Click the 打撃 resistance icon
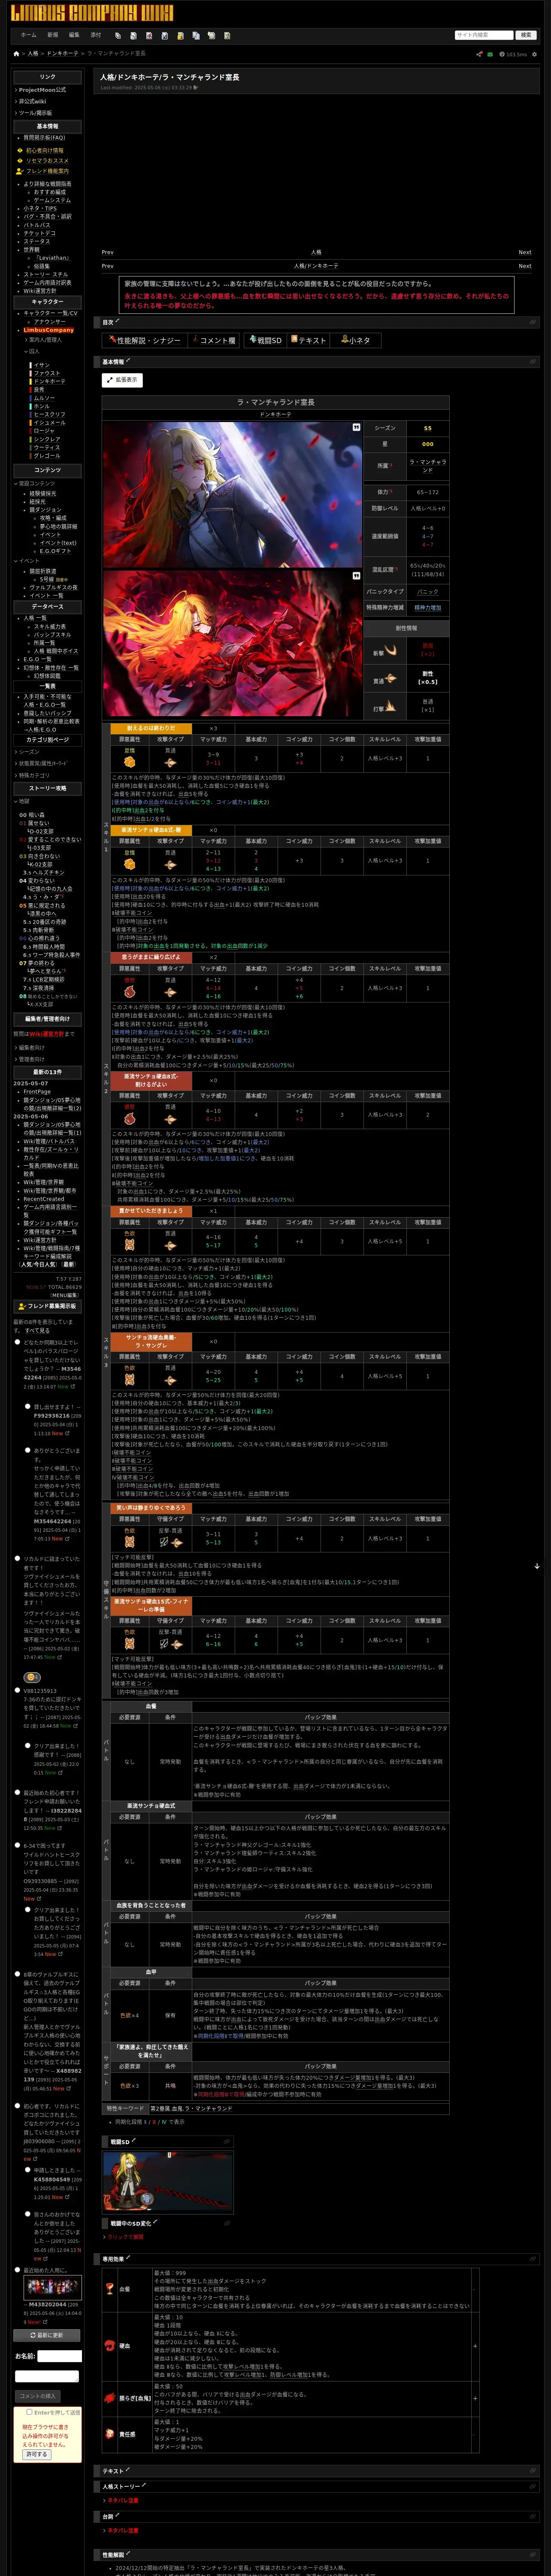The image size is (551, 2576). click(391, 706)
